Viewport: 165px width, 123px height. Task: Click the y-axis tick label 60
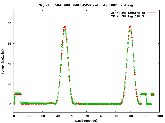coord(9,44)
